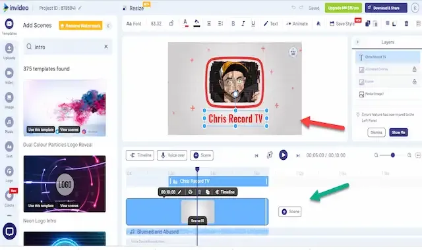Screen dimensions: 422x250
Task: Click the text effects A icon
Action: pos(318,24)
